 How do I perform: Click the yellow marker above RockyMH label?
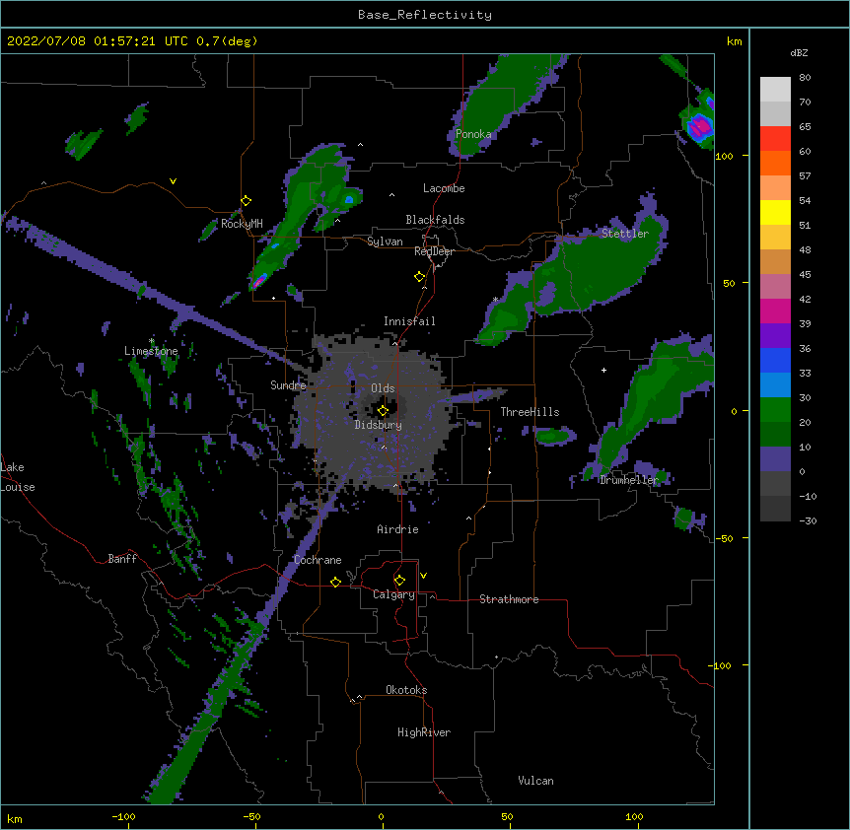tap(246, 201)
